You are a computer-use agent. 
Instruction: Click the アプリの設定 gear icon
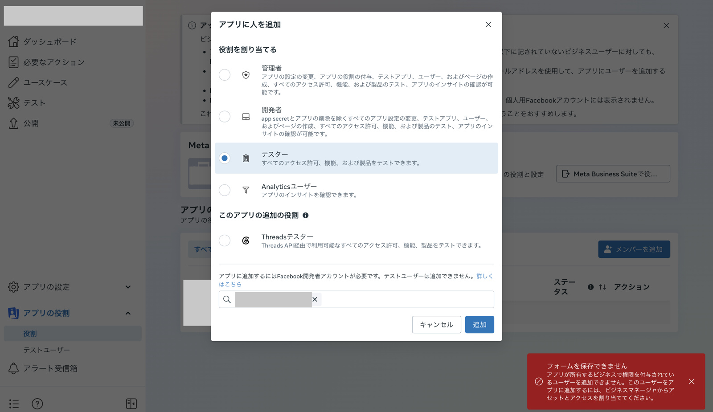click(x=13, y=287)
